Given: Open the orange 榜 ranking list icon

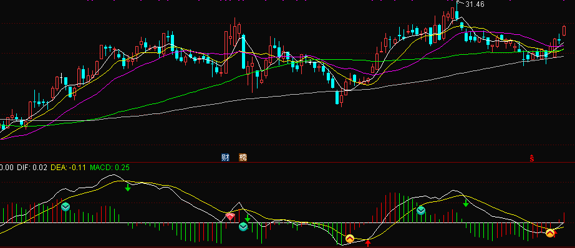Looking at the screenshot, I should pyautogui.click(x=243, y=158).
